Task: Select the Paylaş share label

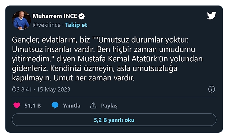Action: click(x=109, y=106)
